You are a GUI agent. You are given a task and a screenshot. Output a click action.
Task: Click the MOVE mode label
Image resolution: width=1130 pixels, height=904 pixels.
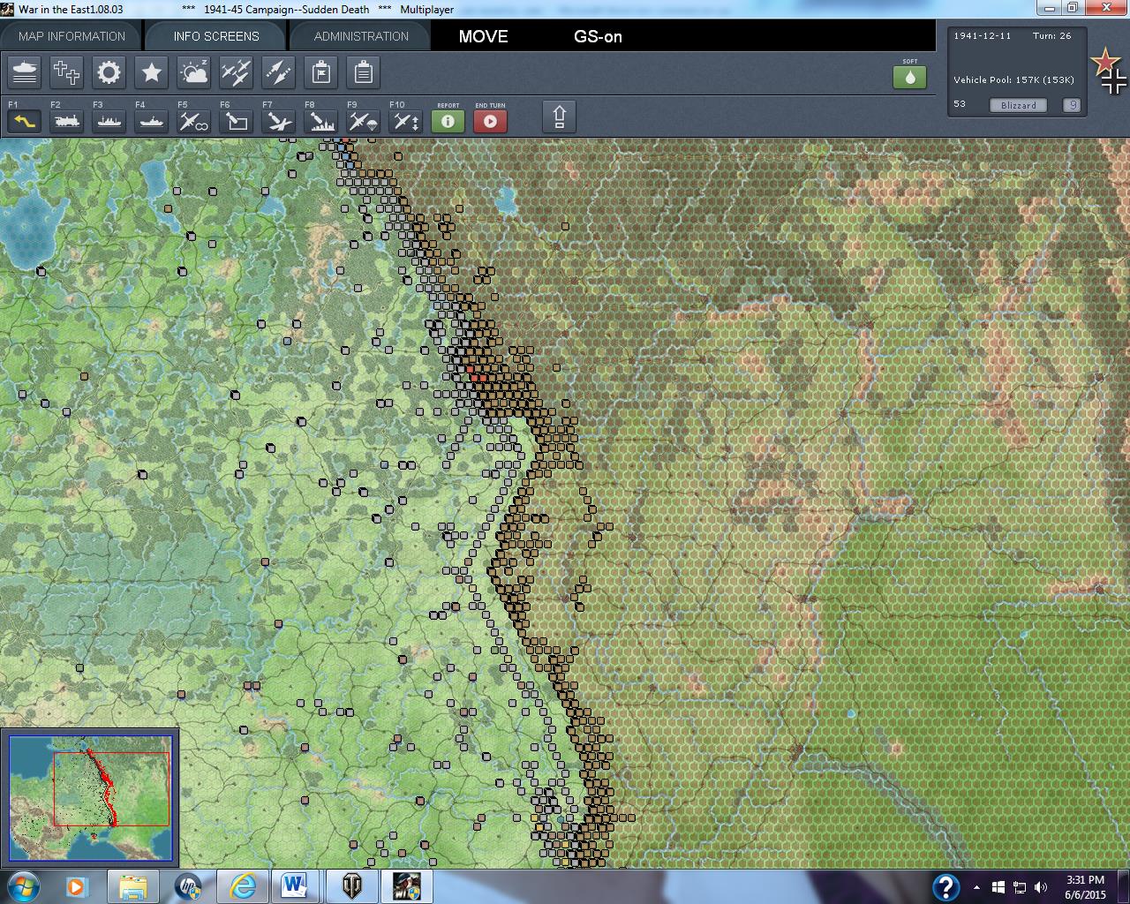(x=483, y=36)
